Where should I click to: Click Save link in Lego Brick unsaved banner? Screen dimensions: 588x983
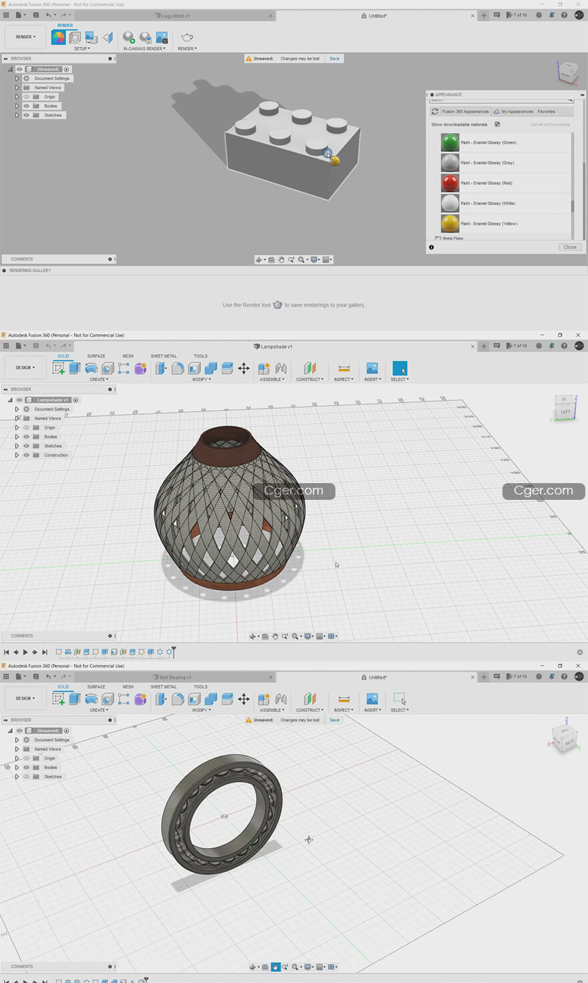tap(335, 59)
